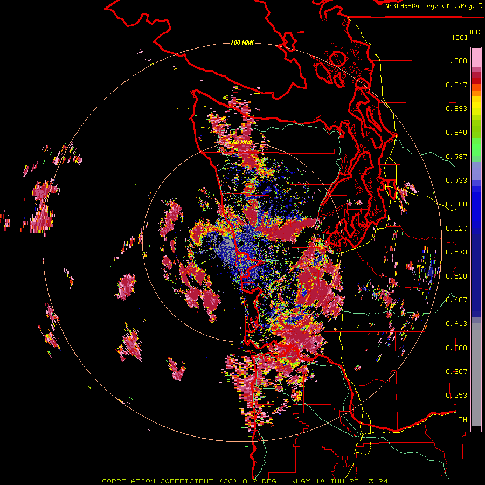Click the gray color bar segment

476,375
